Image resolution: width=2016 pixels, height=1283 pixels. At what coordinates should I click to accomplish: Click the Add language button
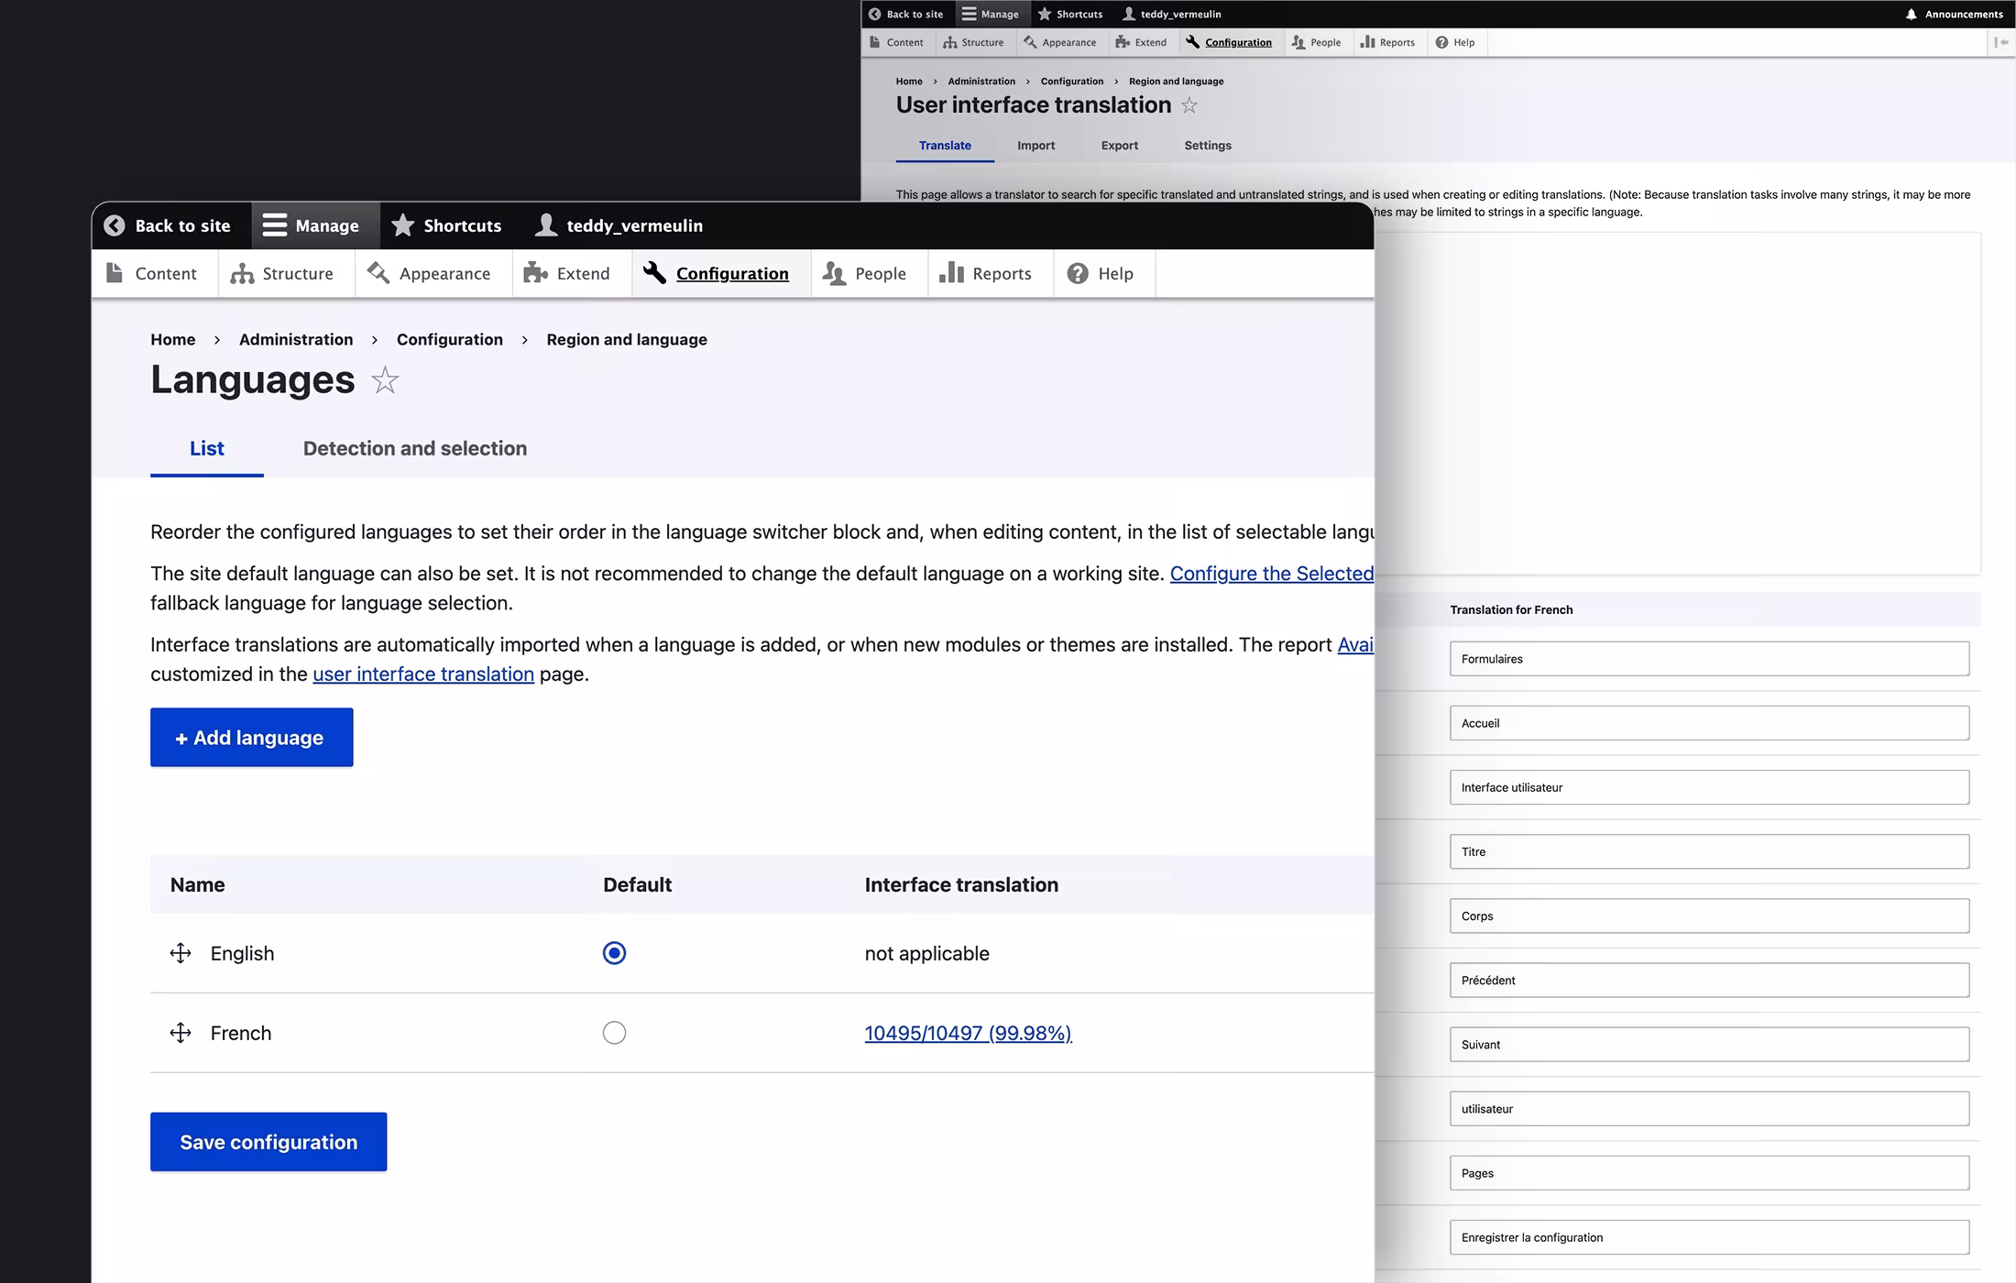[x=251, y=738]
